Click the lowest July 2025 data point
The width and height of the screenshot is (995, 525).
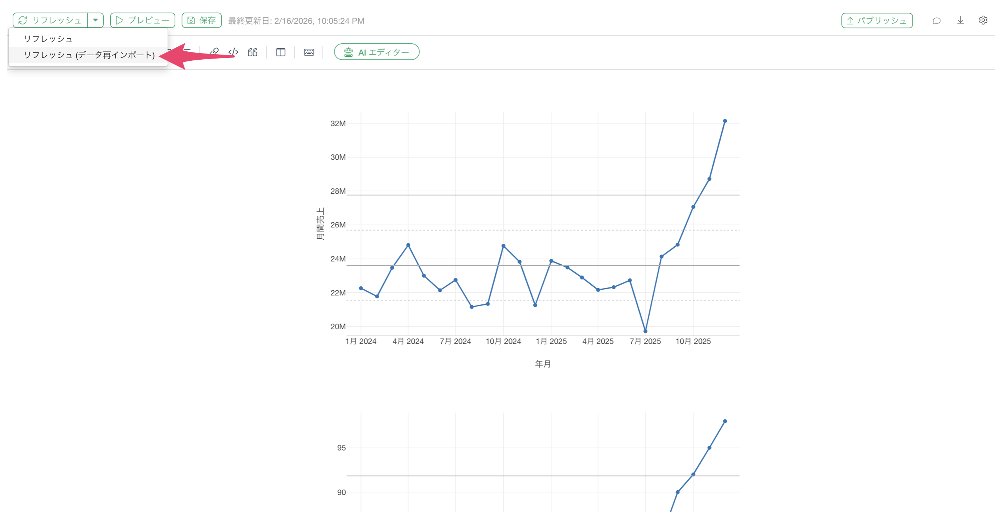(x=645, y=332)
